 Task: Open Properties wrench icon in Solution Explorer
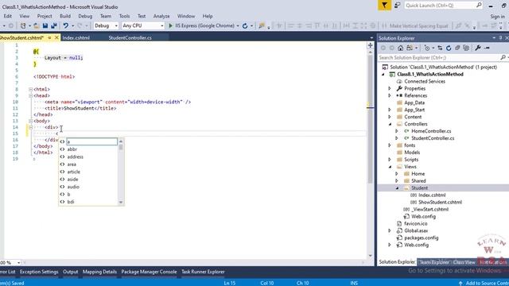(478, 48)
